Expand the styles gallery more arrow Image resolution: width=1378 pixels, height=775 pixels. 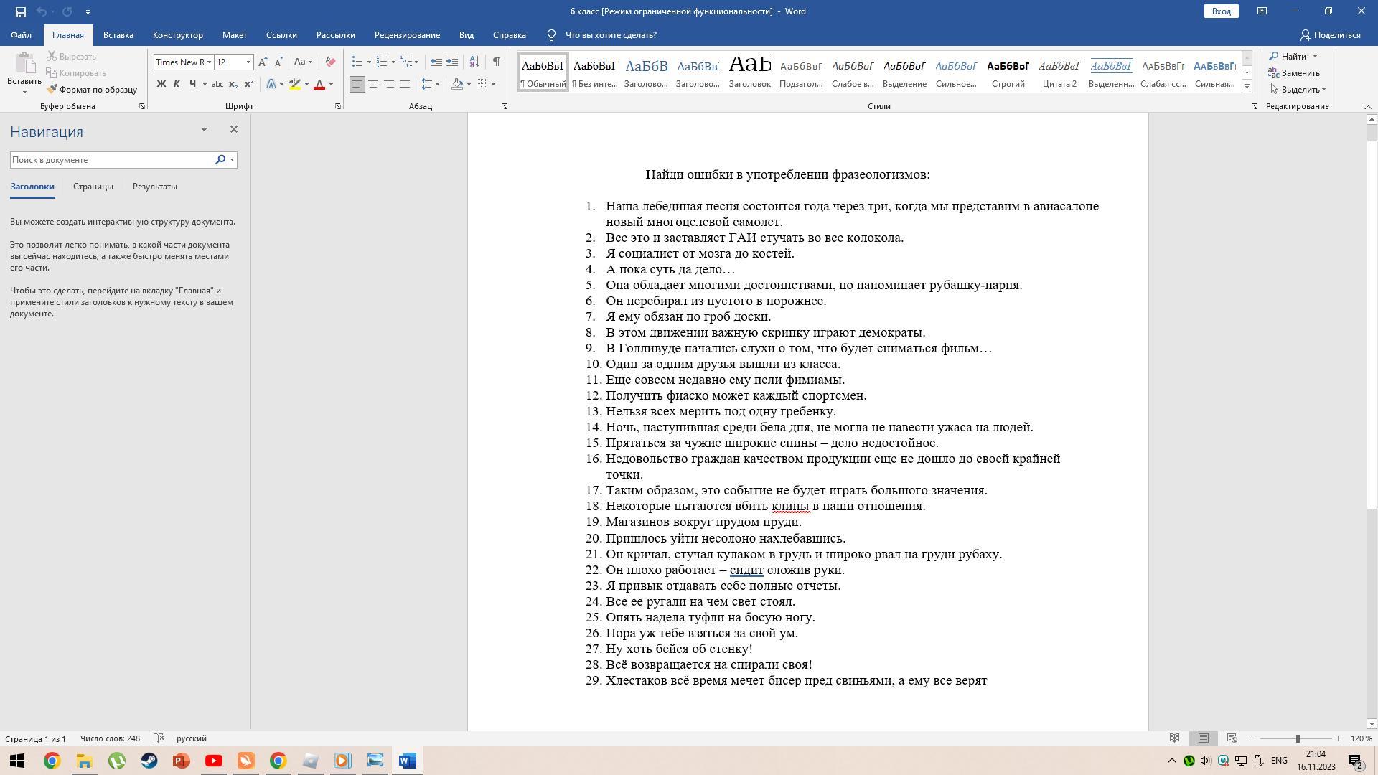click(1247, 87)
